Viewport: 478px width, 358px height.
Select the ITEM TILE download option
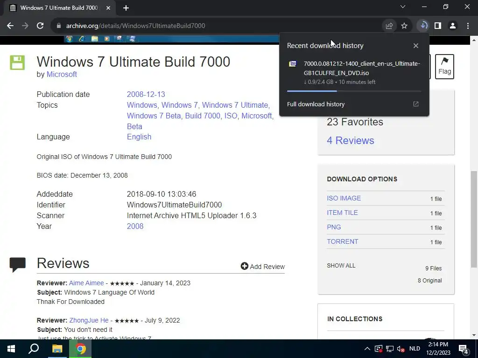tap(342, 213)
